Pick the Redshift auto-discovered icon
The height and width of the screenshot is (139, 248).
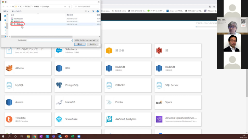pos(109,68)
